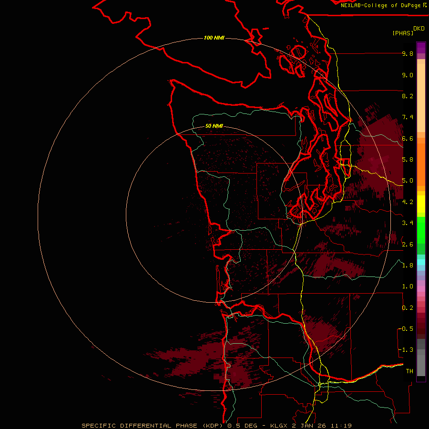
Task: Pick the bright green color bar segment
Action: tap(421, 230)
